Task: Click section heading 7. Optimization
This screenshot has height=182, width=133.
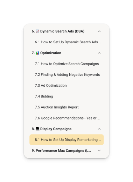Action: tap(47, 53)
